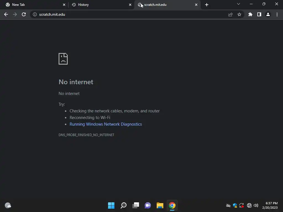This screenshot has height=212, width=283.
Task: Open Windows Security tray icon
Action: (x=235, y=205)
